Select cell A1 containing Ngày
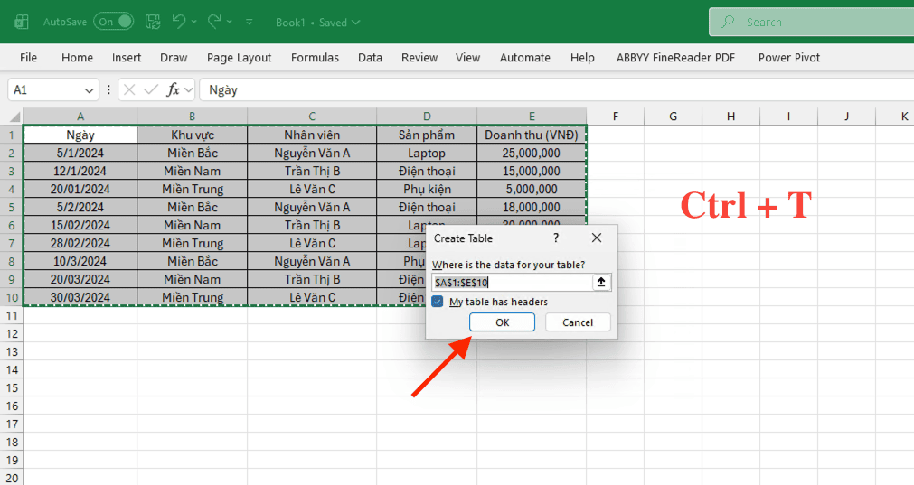Image resolution: width=914 pixels, height=485 pixels. pyautogui.click(x=80, y=135)
